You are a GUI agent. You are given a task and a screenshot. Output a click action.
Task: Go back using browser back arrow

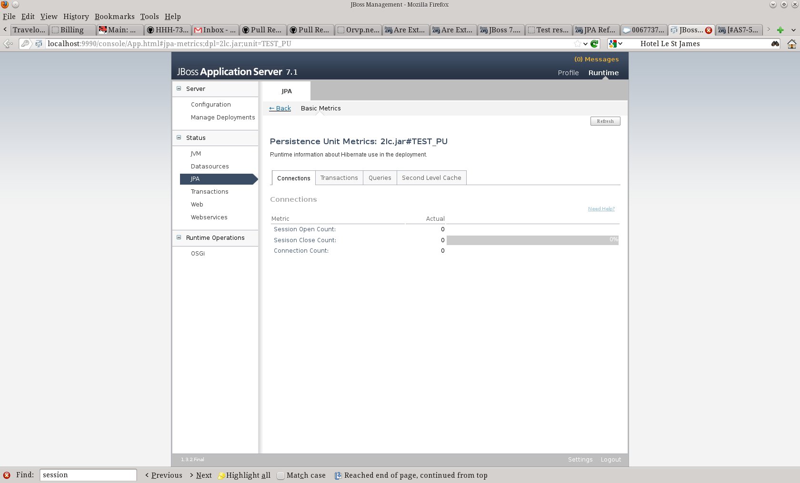click(8, 44)
